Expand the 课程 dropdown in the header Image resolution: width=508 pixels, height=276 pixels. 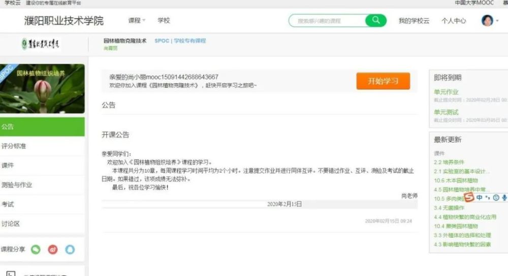tap(137, 20)
